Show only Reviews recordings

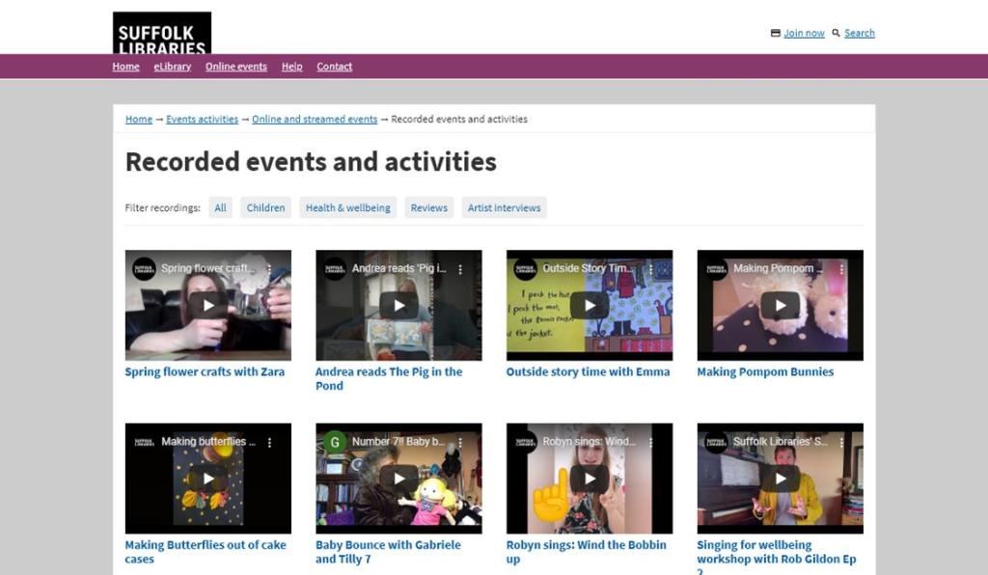428,207
